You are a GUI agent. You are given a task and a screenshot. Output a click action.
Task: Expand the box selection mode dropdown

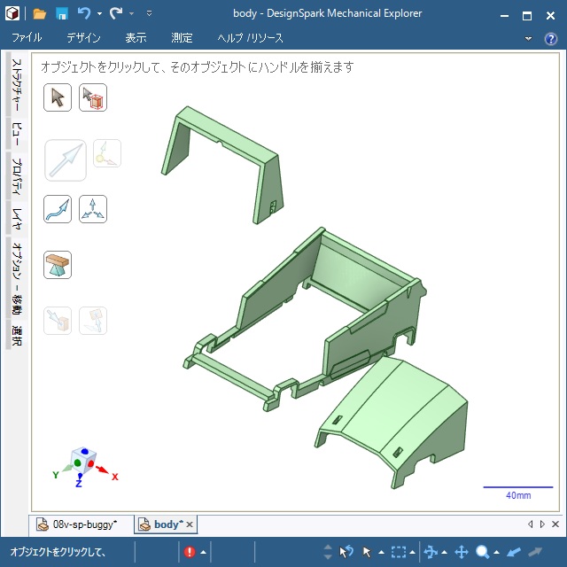click(x=413, y=553)
